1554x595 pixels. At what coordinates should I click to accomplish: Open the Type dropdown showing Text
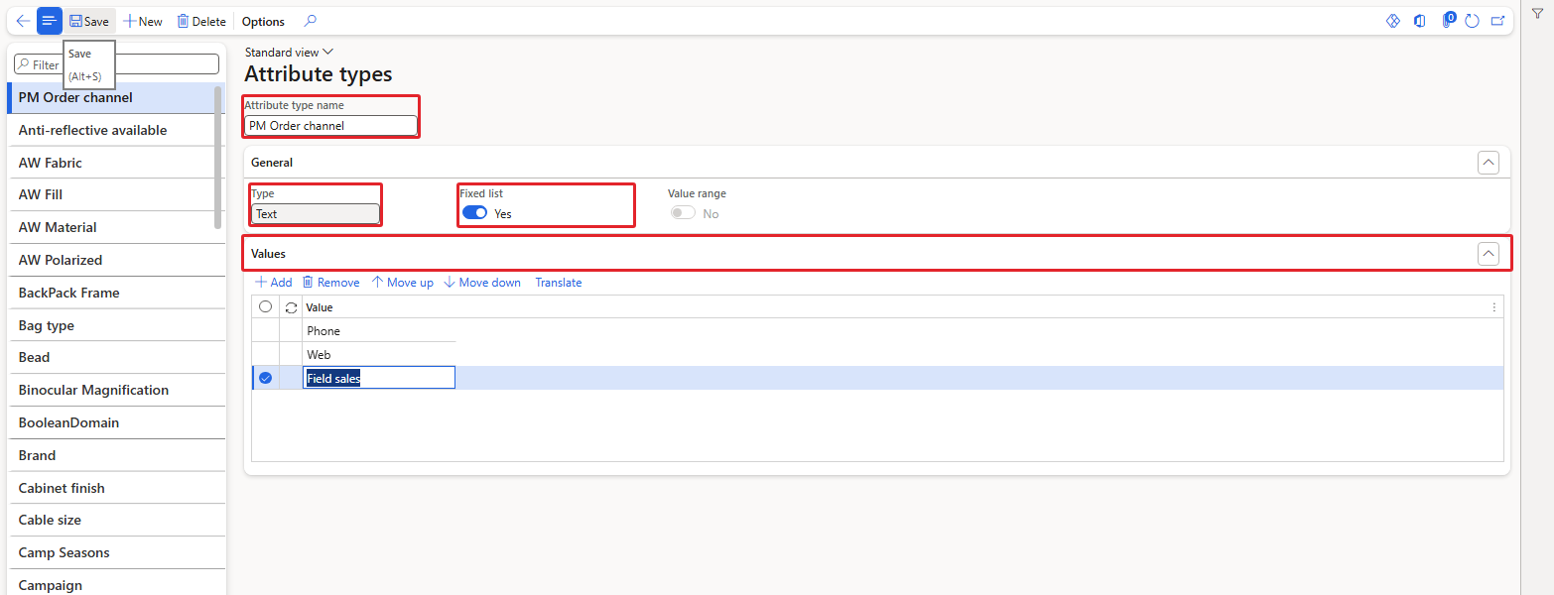click(316, 213)
